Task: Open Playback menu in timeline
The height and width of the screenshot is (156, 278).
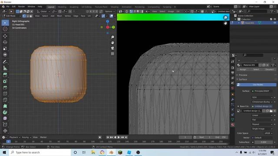Action: (x=14, y=137)
